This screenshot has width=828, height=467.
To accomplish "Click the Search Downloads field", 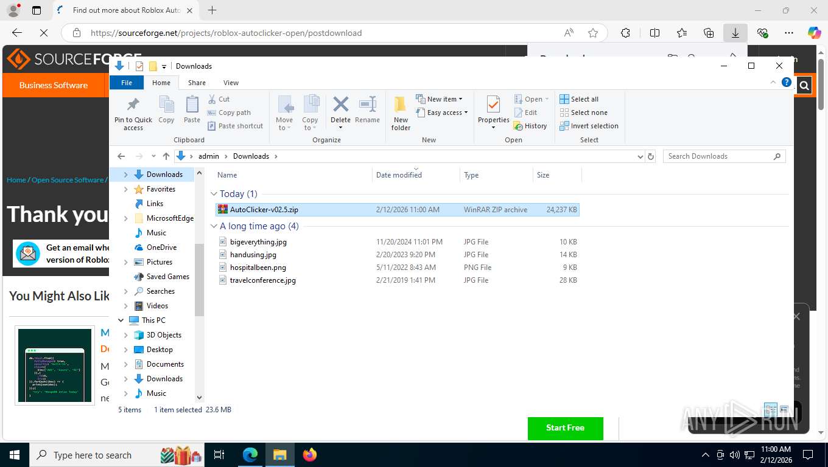I will coord(724,156).
